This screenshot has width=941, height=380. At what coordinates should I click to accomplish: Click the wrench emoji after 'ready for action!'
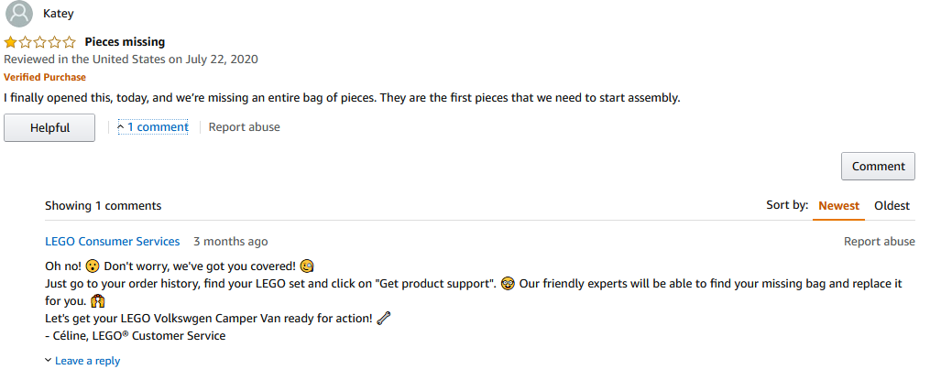tap(383, 319)
